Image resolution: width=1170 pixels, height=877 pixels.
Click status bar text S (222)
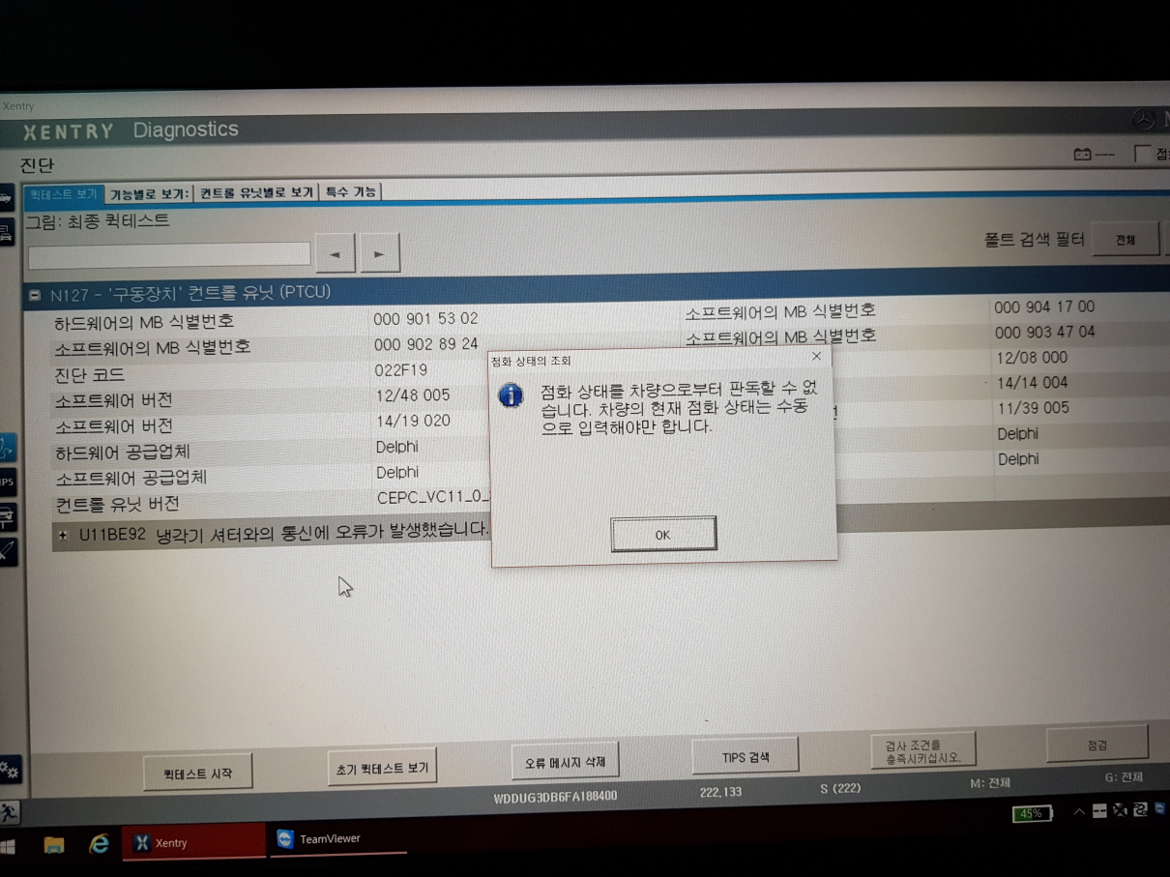point(840,789)
